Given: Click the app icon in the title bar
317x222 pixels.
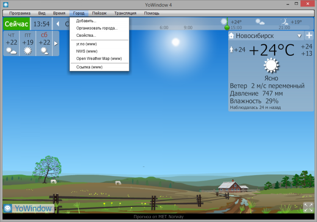Looking at the screenshot, I should tap(5, 5).
